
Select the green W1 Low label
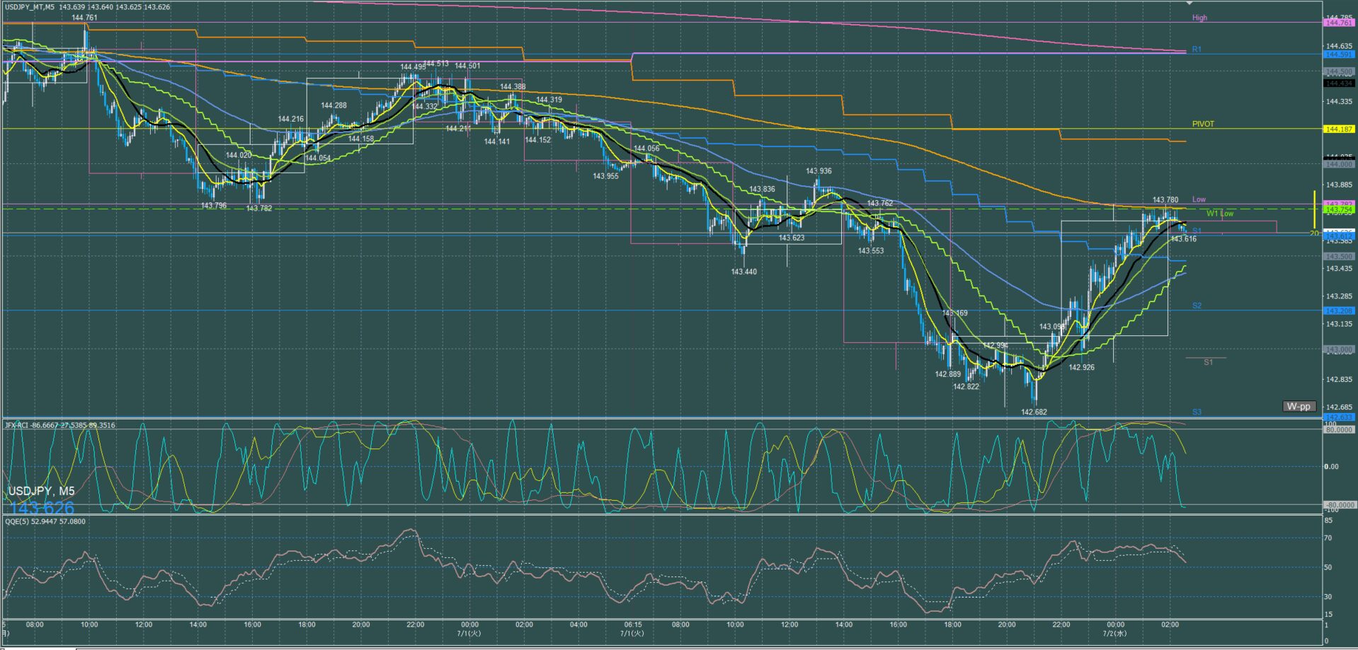point(1220,213)
